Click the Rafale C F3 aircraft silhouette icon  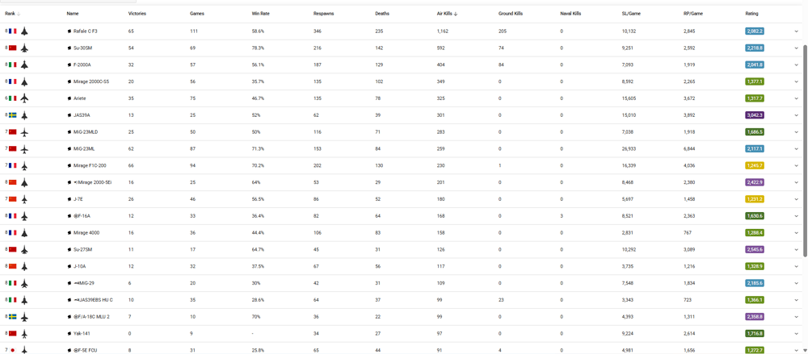tap(24, 31)
